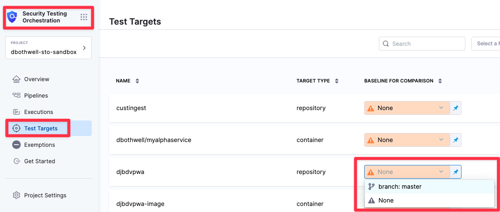Screen dimensions: 500x212
Task: Go to Pipelines in the sidebar
Action: [x=36, y=95]
